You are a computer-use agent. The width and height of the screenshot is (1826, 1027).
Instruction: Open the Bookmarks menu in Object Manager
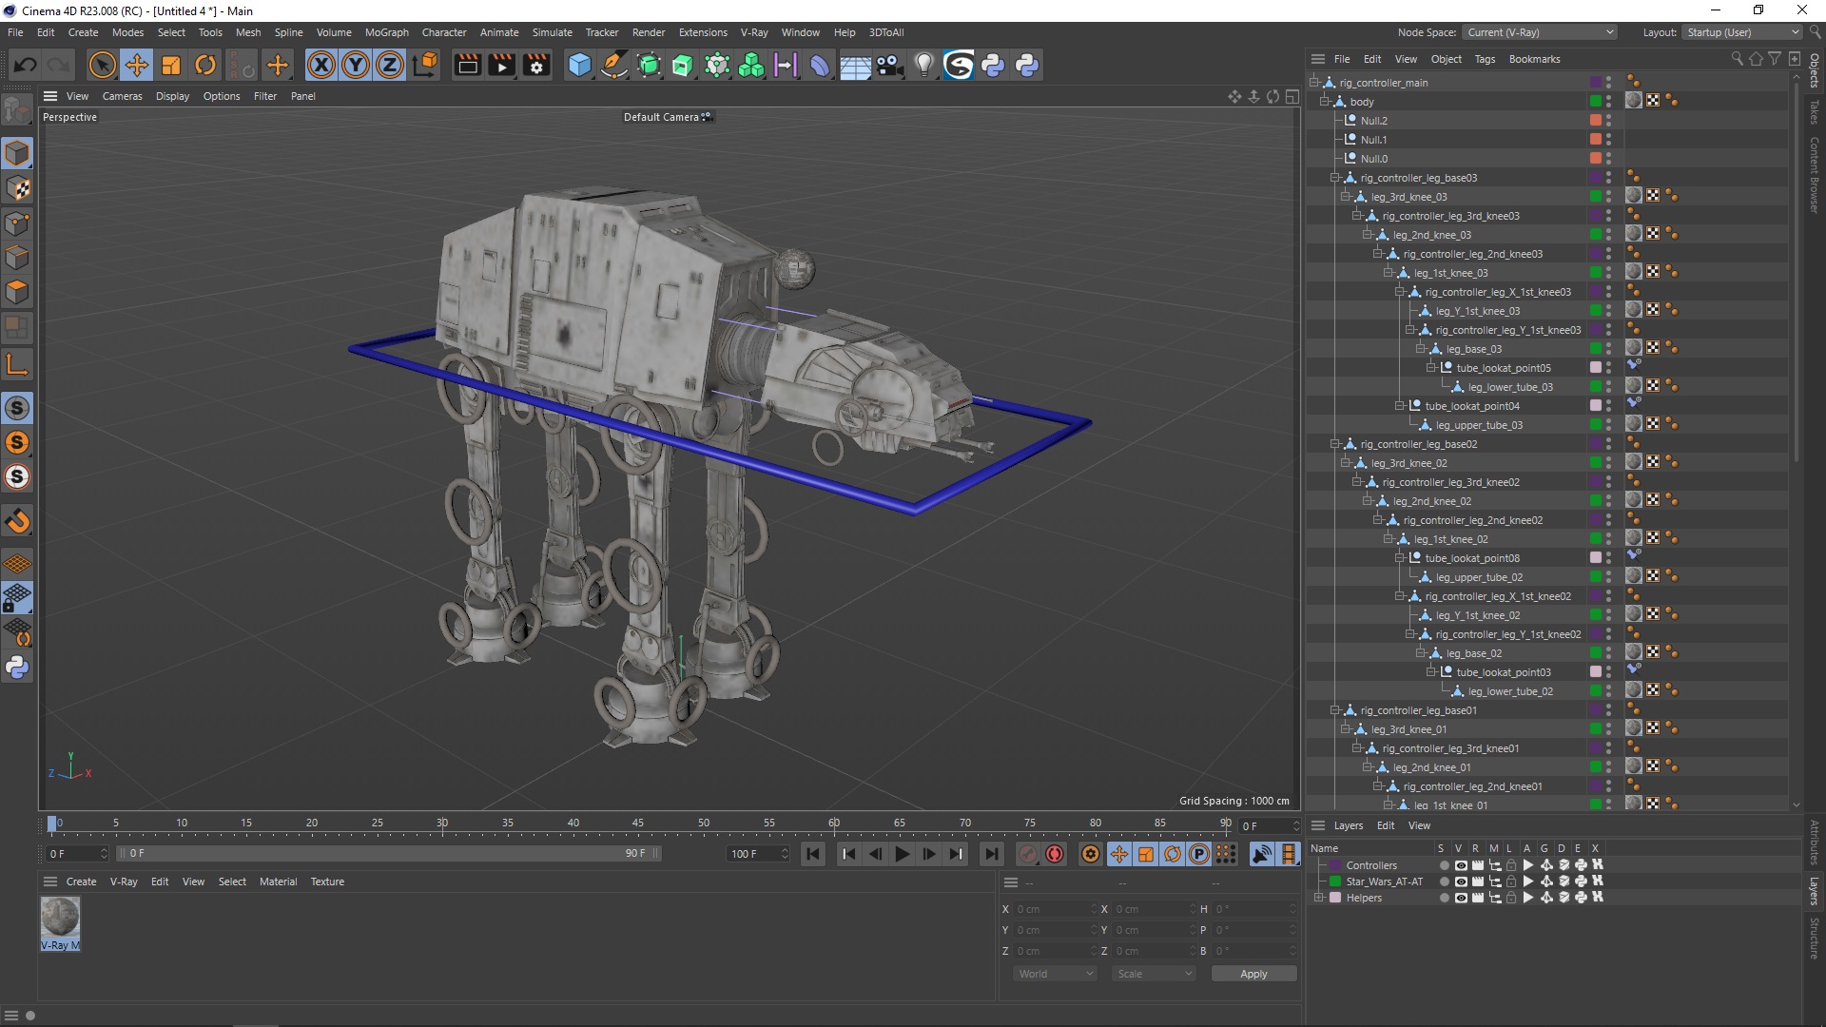1534,59
